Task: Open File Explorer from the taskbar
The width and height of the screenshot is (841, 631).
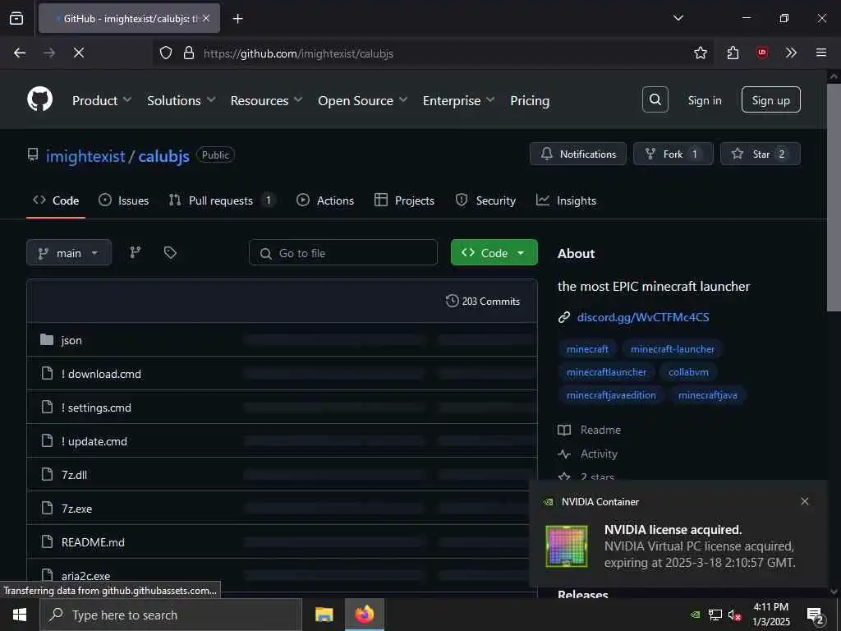Action: [x=324, y=615]
